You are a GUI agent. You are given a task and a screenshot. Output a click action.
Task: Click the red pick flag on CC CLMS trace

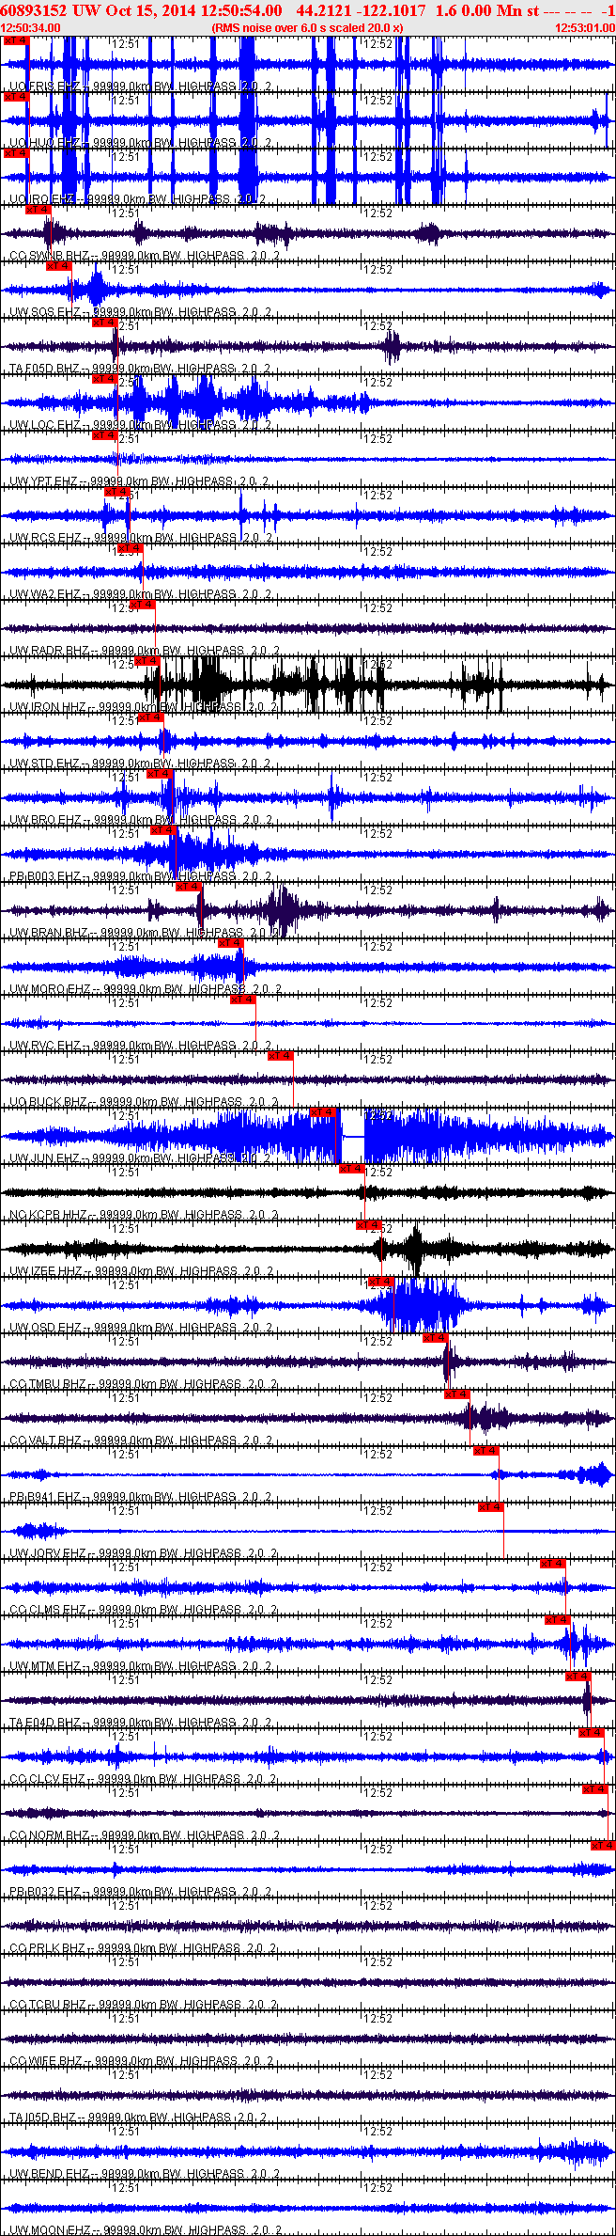pos(553,1564)
